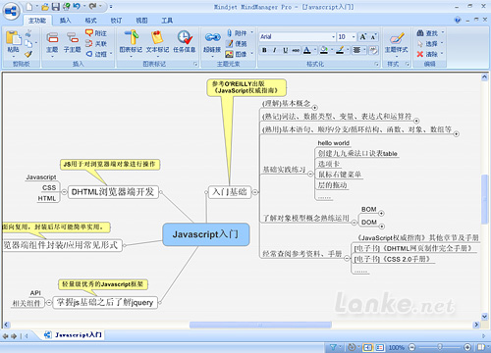Insert a subtopic with the 子主题 icon
Screen dimensions: 491x353
[x=72, y=38]
